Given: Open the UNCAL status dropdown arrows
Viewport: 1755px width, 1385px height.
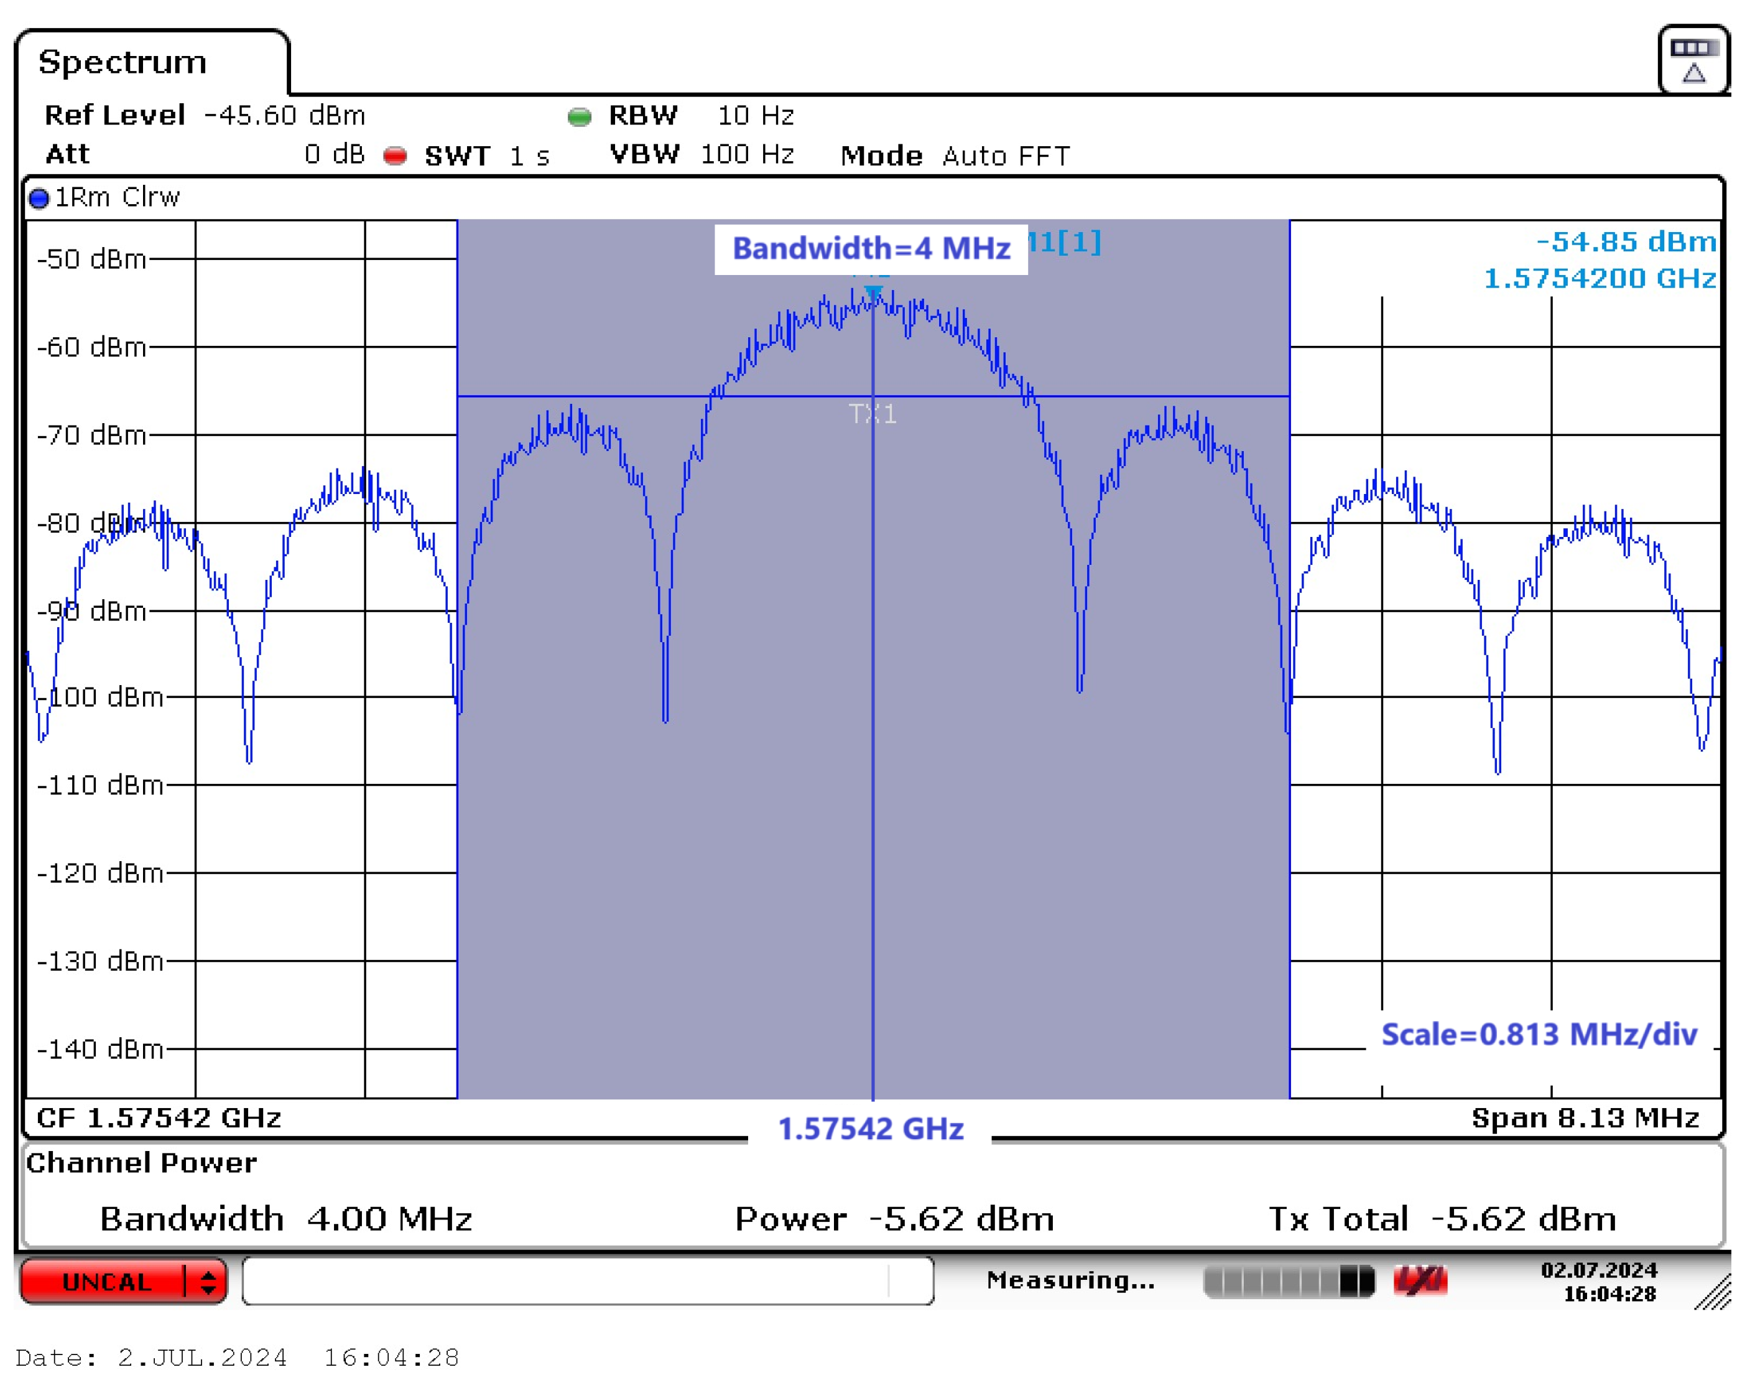Looking at the screenshot, I should (x=208, y=1282).
